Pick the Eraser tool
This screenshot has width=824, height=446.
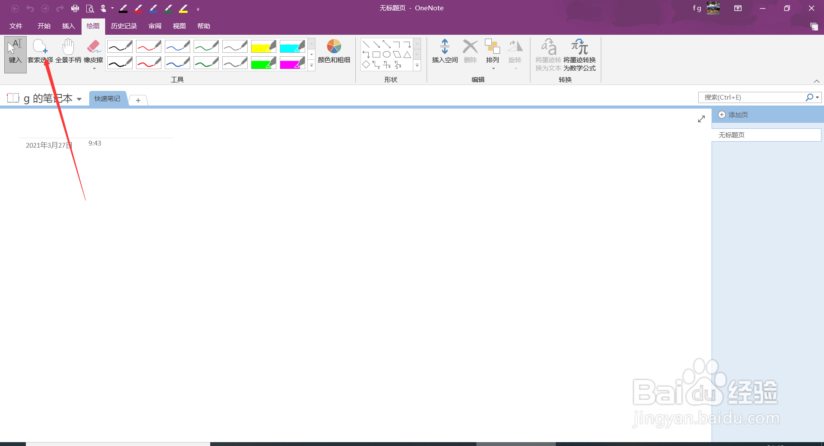(93, 51)
